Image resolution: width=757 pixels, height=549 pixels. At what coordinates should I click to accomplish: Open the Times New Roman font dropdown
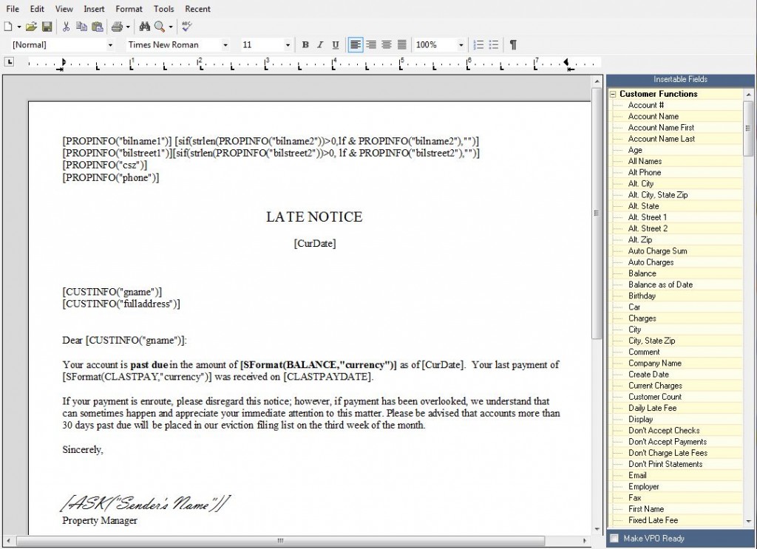pyautogui.click(x=225, y=45)
